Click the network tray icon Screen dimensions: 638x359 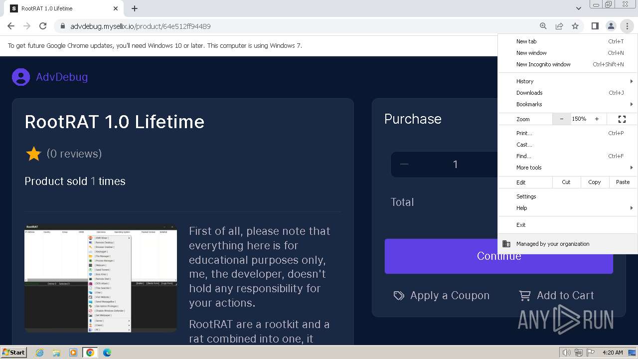click(x=579, y=353)
